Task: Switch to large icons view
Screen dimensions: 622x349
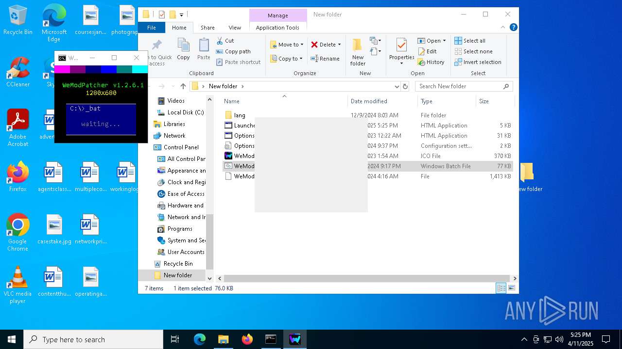Action: click(512, 288)
